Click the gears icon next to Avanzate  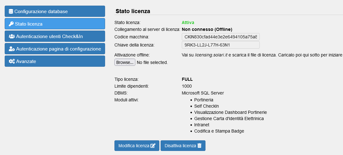[12, 61]
